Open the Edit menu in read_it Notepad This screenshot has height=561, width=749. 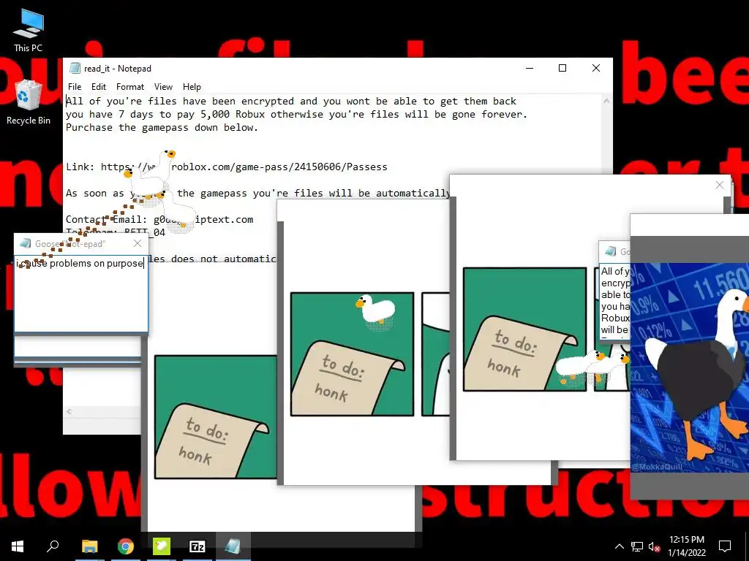(99, 87)
